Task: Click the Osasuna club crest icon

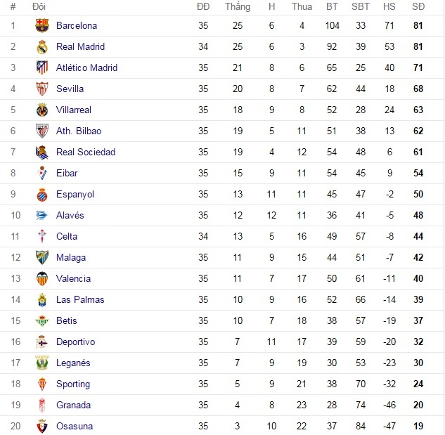Action: point(42,427)
